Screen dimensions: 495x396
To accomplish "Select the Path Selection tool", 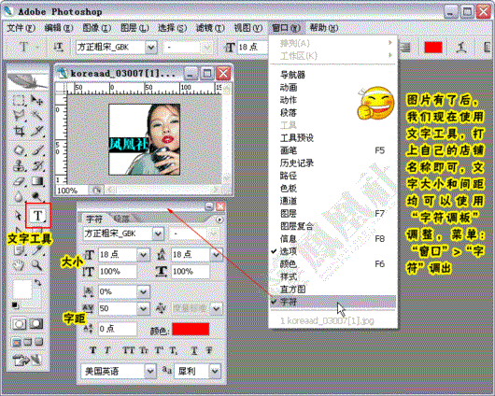I will 19,216.
